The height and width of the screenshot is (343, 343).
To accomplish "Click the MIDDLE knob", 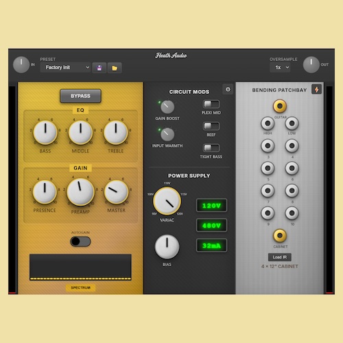I will click(80, 132).
